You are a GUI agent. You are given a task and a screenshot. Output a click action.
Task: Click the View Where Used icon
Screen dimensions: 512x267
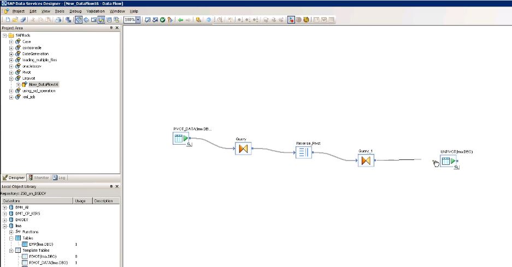pyautogui.click(x=170, y=20)
